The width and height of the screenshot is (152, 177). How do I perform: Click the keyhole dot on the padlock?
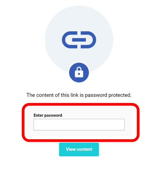[x=79, y=74]
